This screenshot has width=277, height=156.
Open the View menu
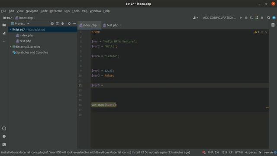20,11
